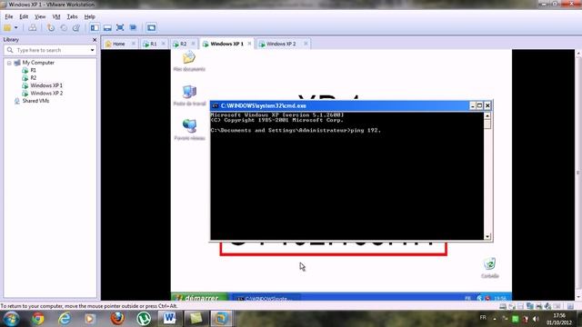Open the Help menu
582x327 pixels.
(89, 16)
